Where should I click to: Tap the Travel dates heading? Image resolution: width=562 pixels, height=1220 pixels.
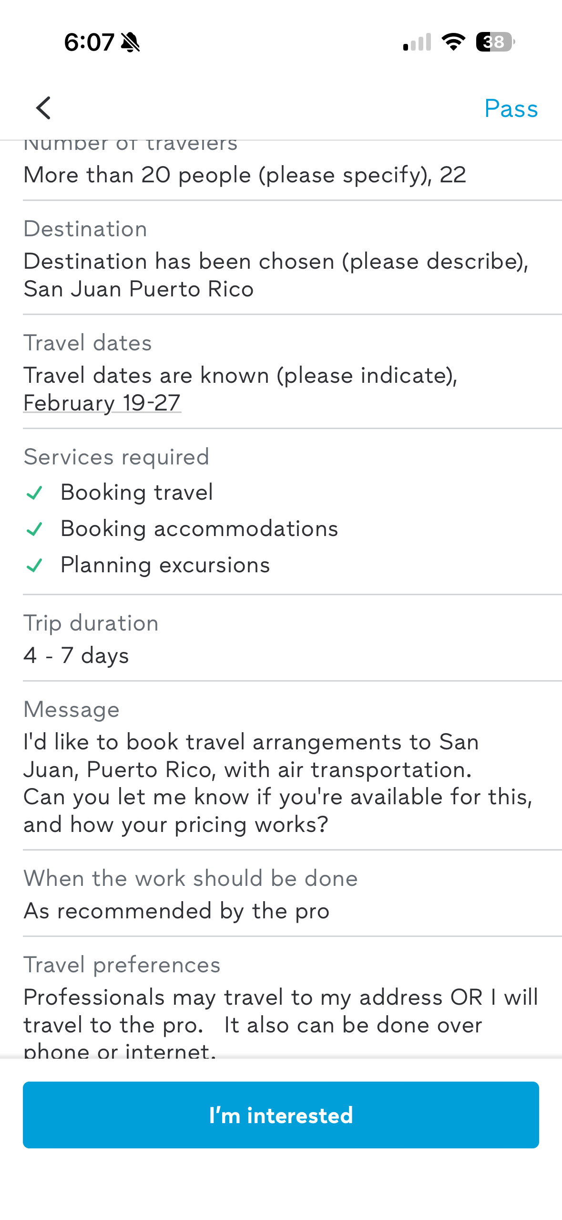click(88, 343)
